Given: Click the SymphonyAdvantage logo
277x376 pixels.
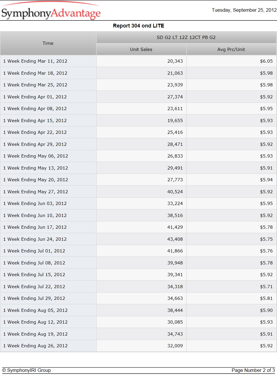Looking at the screenshot, I should tap(51, 11).
